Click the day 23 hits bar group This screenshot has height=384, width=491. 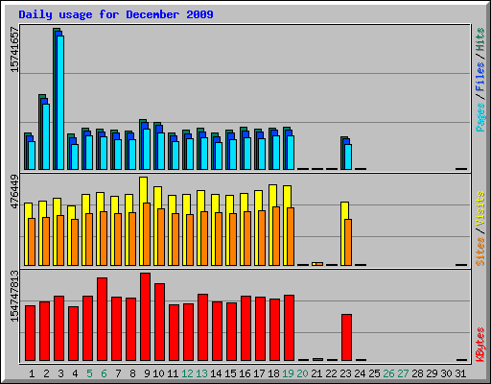click(x=346, y=153)
